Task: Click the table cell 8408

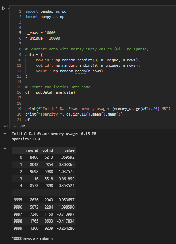Action: 34,157
